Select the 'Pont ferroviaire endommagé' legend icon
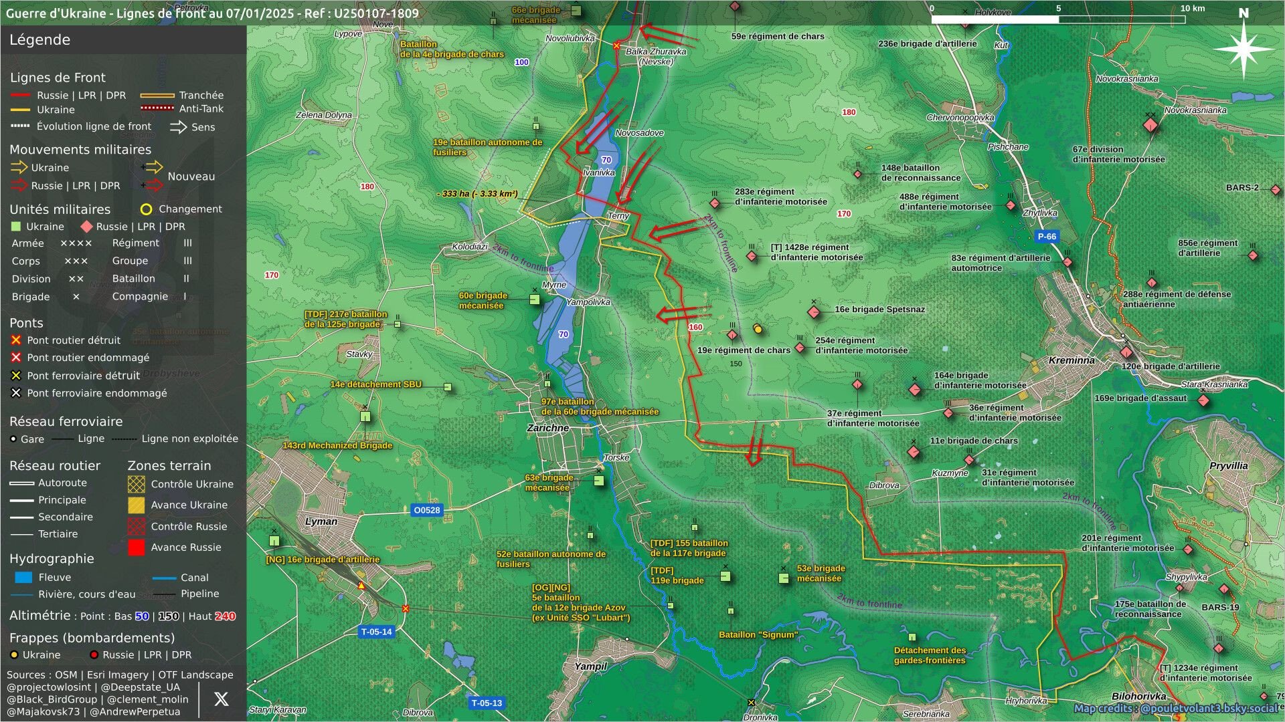The width and height of the screenshot is (1285, 722). pos(16,393)
